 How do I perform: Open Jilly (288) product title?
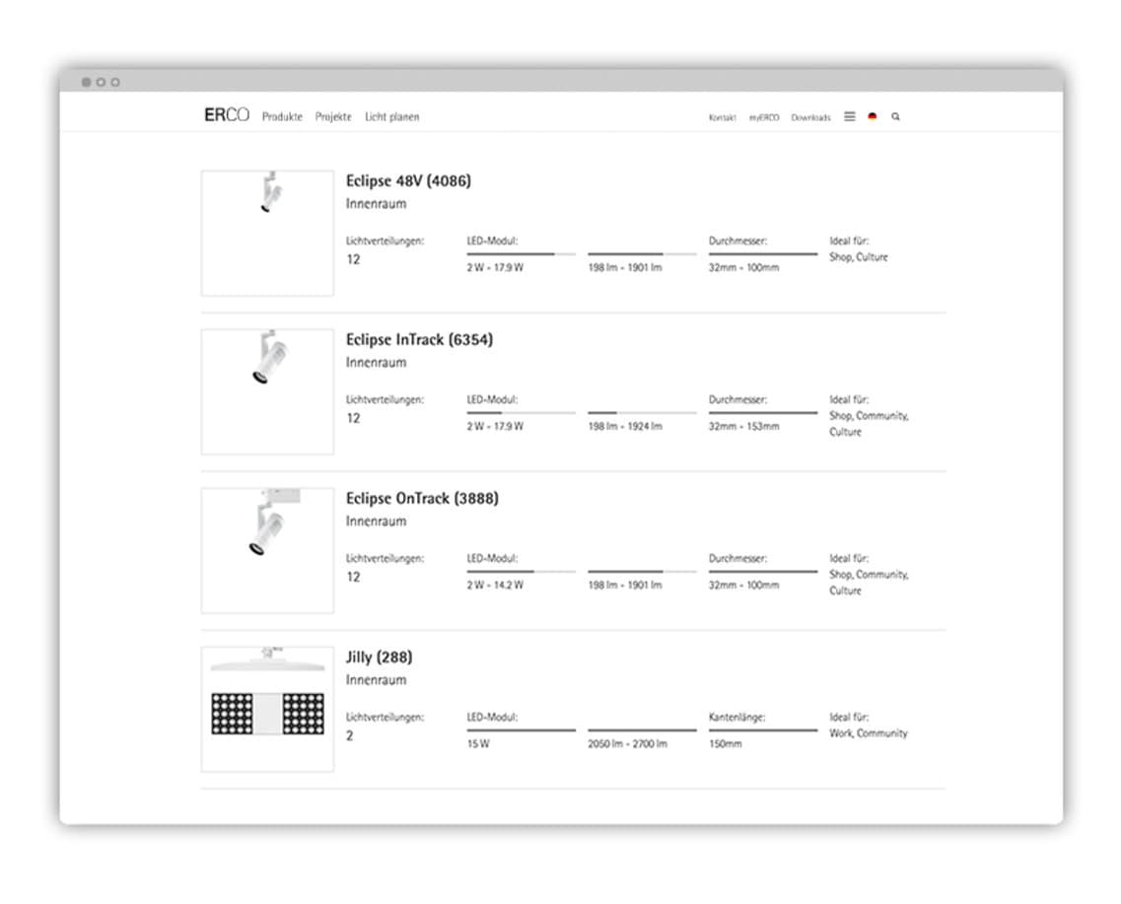tap(379, 657)
